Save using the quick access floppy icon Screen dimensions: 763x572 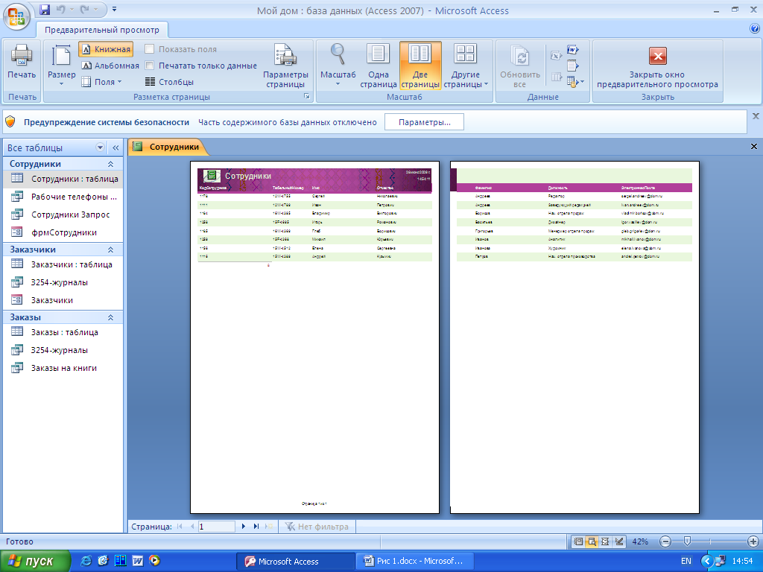(45, 9)
